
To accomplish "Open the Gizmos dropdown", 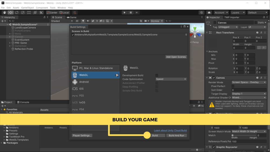I will pyautogui.click(x=157, y=21).
